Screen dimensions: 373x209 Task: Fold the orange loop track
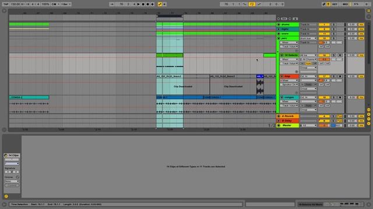(x=282, y=76)
